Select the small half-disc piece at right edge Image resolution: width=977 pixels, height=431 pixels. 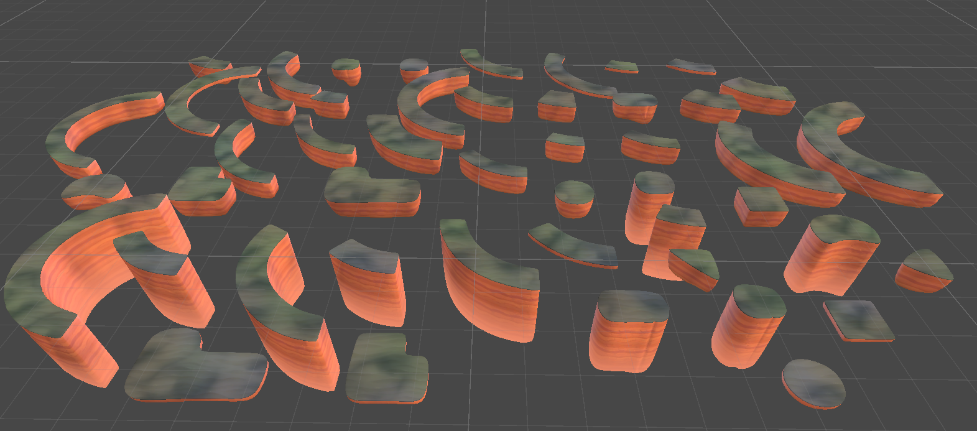coord(924,271)
